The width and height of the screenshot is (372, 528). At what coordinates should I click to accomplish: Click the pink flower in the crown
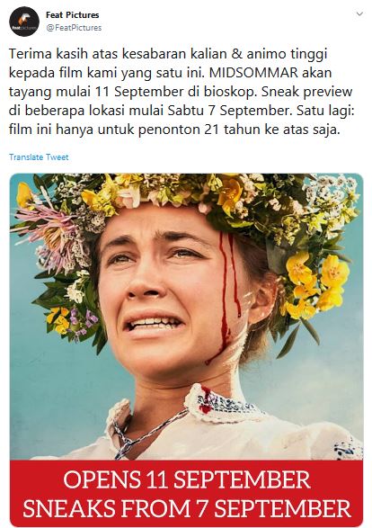52,232
